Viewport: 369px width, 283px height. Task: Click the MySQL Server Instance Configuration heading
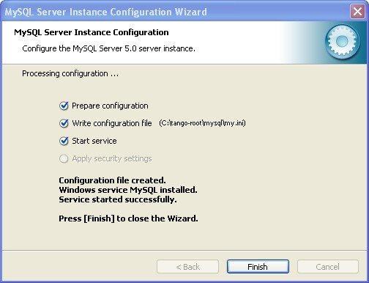(x=92, y=32)
